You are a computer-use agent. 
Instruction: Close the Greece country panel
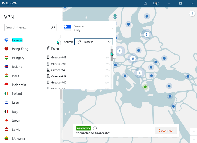tap(112, 28)
